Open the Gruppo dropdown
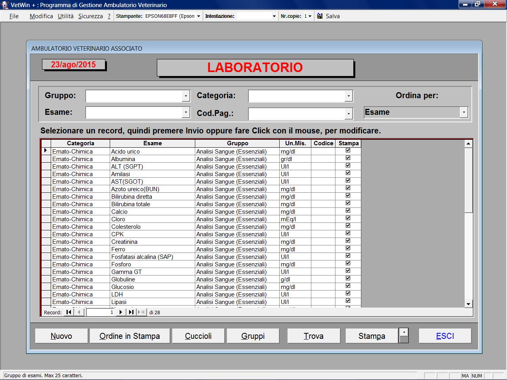The image size is (507, 380). (x=186, y=96)
